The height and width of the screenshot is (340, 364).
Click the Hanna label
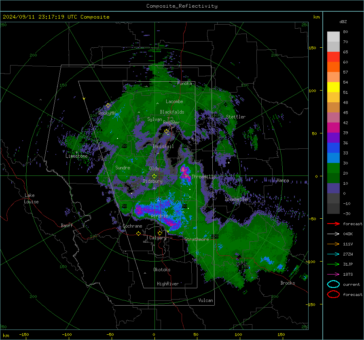tap(283, 180)
